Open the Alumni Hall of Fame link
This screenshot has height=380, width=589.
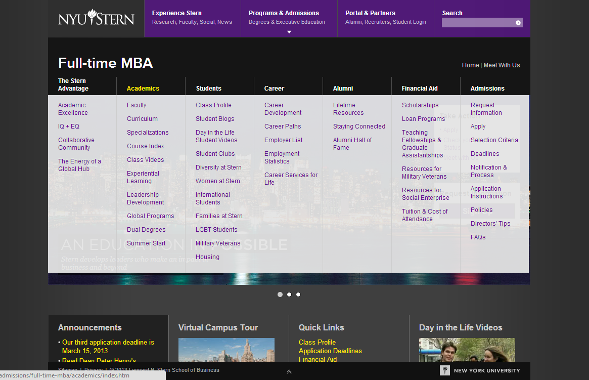tap(352, 144)
